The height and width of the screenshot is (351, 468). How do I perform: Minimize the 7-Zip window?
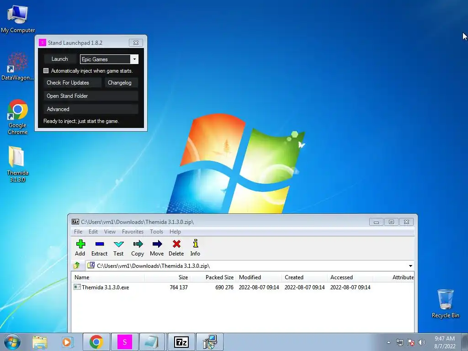click(376, 222)
